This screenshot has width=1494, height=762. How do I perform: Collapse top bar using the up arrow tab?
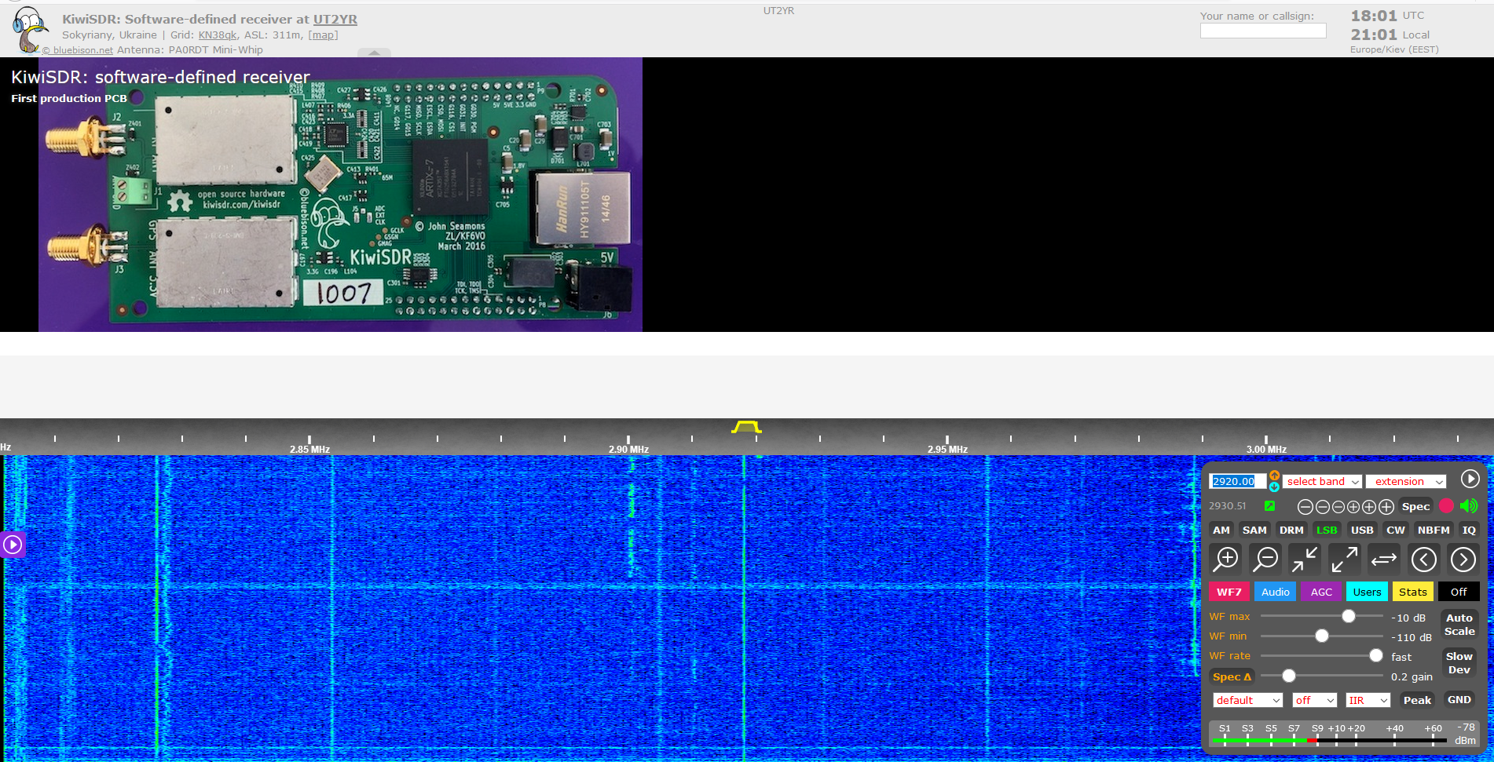click(374, 53)
